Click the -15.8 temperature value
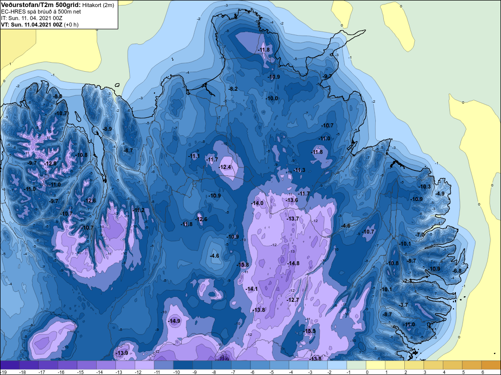Image resolution: width=501 pixels, height=375 pixels. (x=242, y=265)
